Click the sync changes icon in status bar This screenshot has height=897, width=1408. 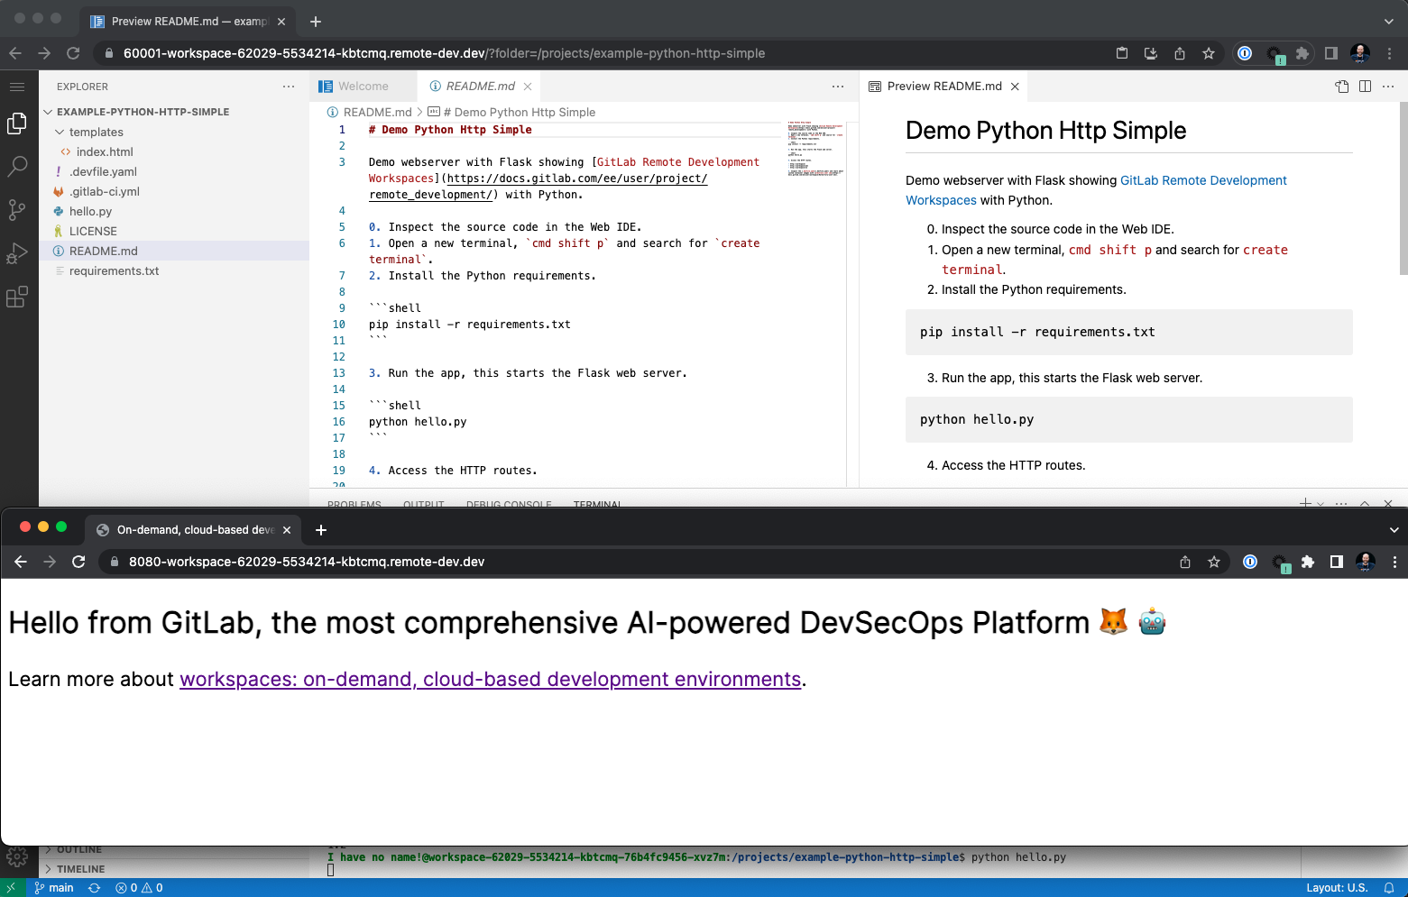click(x=94, y=887)
